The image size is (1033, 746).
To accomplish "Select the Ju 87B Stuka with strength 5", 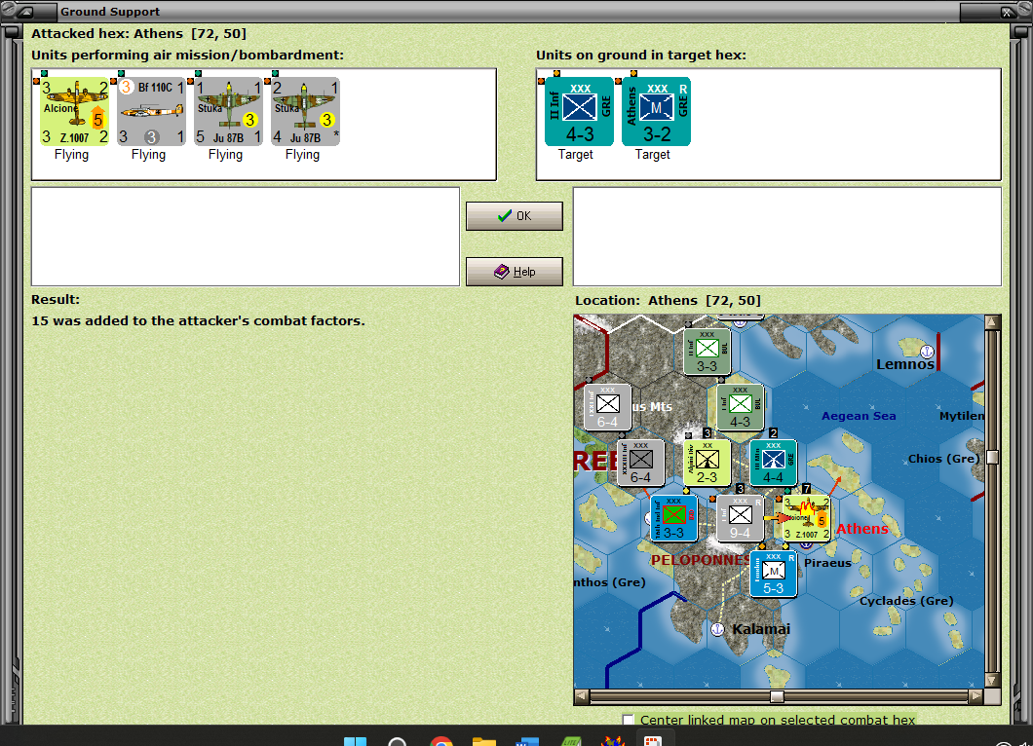I will tap(229, 111).
